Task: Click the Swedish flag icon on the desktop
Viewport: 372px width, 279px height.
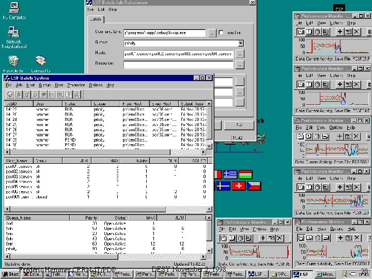Action: click(223, 186)
